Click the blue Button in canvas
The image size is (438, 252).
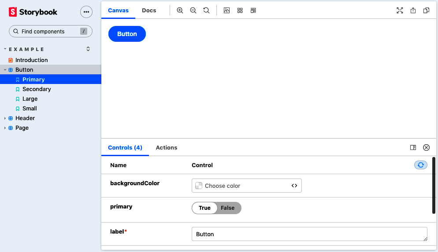click(127, 34)
